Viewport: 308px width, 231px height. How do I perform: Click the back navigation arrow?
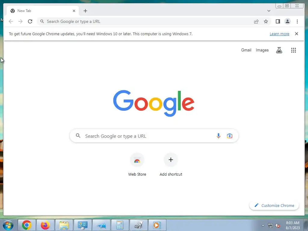click(x=11, y=21)
